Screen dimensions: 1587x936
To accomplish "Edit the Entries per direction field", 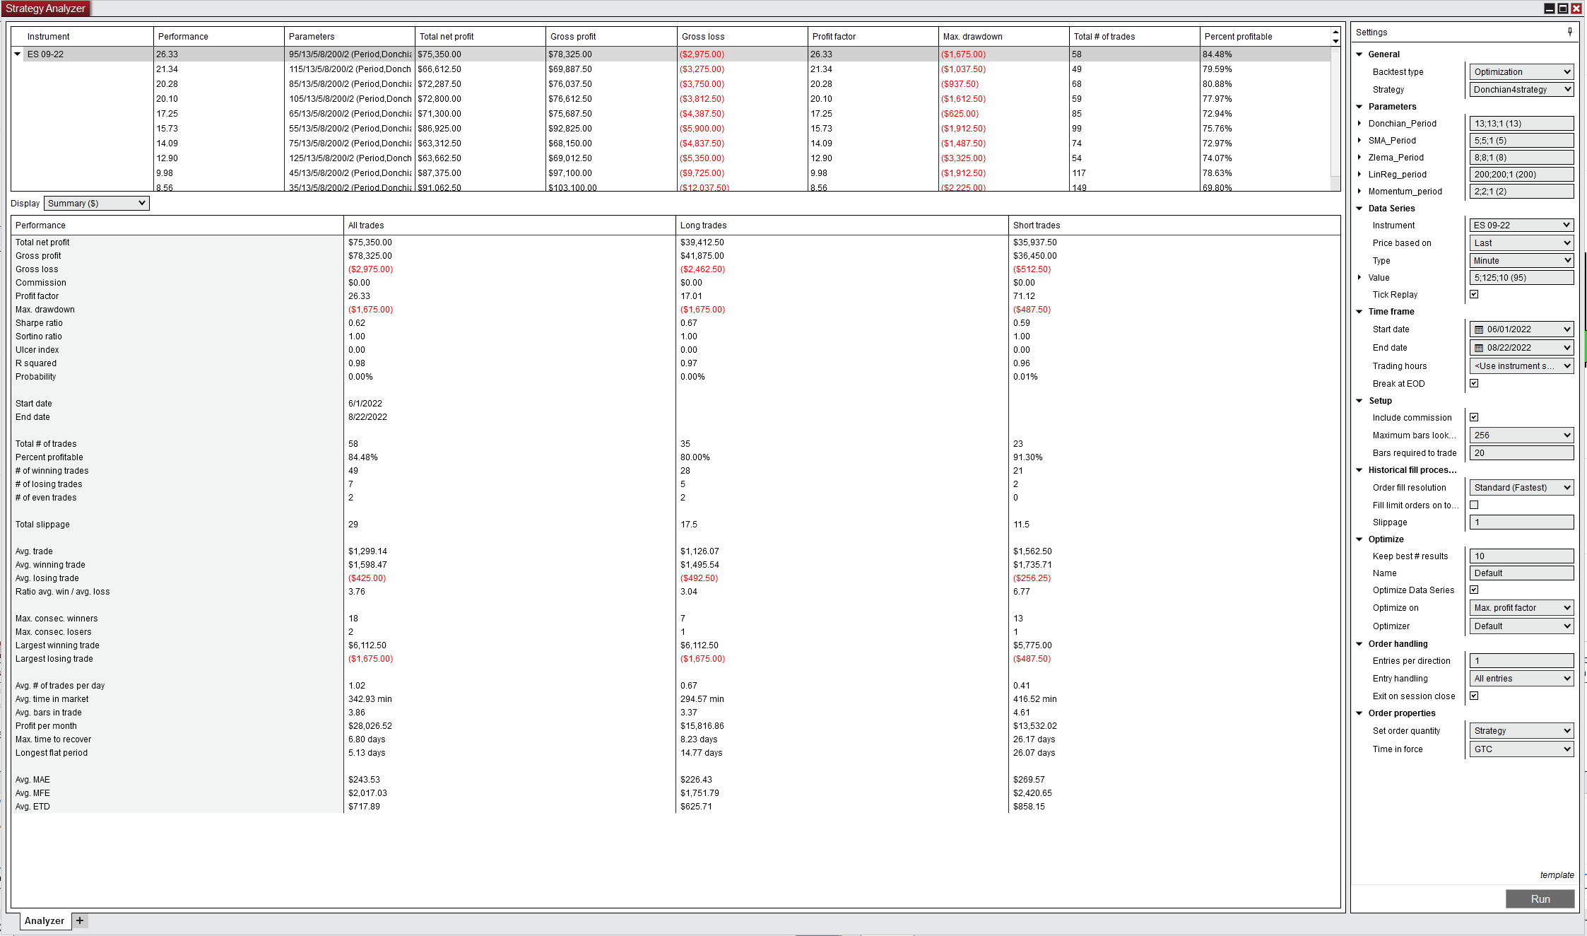I will [1521, 660].
